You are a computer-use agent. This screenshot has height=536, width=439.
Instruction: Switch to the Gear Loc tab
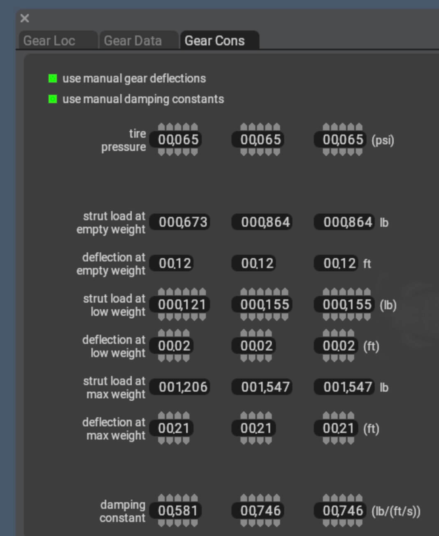coord(49,40)
